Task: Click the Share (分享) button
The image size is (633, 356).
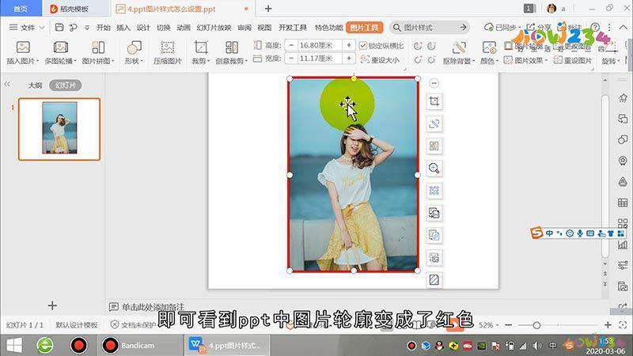Action: pos(539,27)
